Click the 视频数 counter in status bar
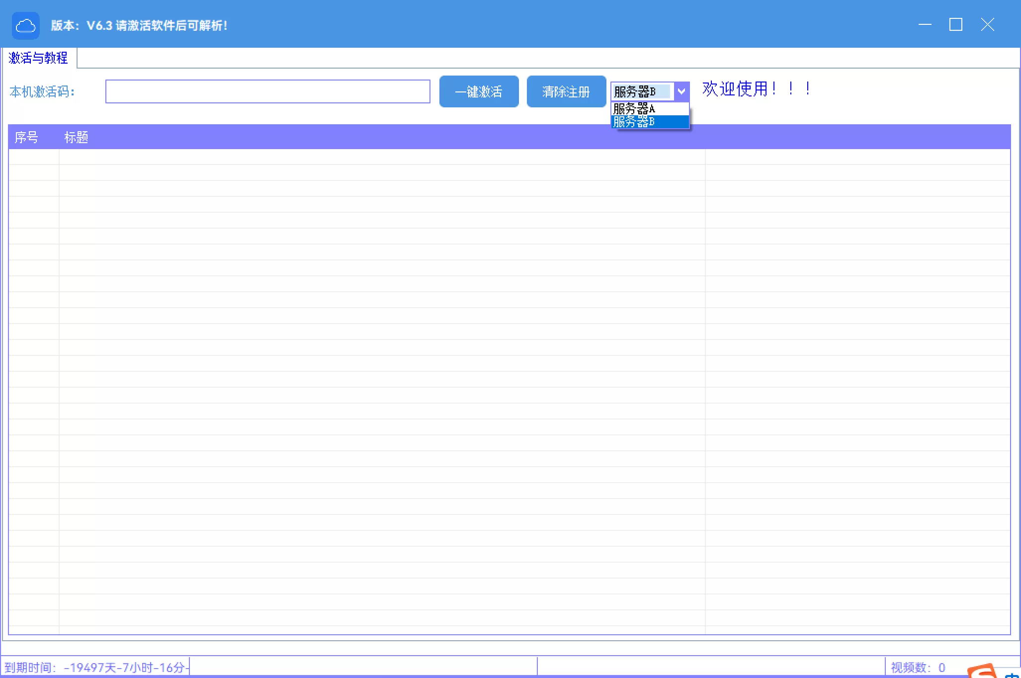 pos(918,667)
